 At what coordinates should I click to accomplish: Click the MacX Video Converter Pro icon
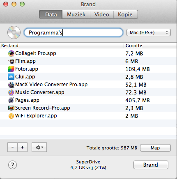point(11,85)
